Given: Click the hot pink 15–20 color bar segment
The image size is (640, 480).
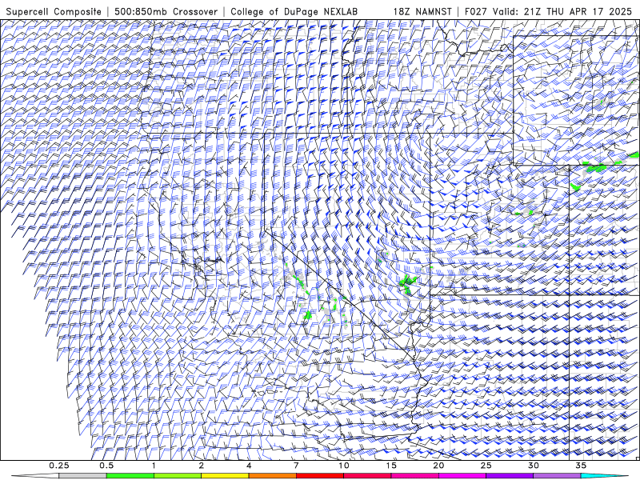Looking at the screenshot, I should tap(414, 476).
